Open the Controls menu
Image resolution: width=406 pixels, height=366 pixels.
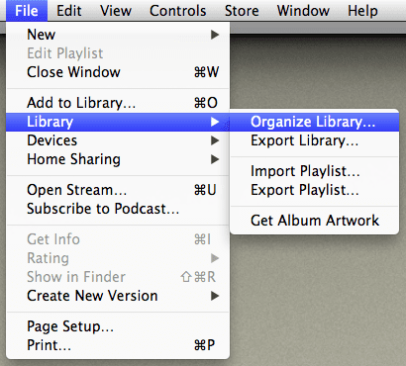click(178, 11)
